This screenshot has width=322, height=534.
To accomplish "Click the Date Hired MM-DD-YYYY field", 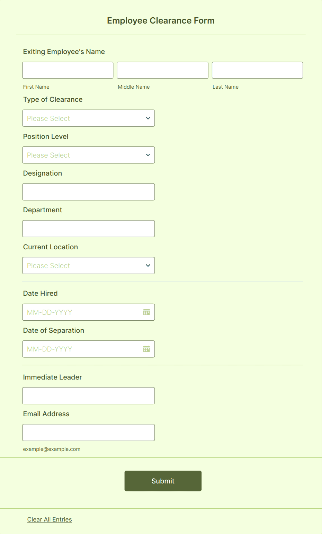I will 80,312.
